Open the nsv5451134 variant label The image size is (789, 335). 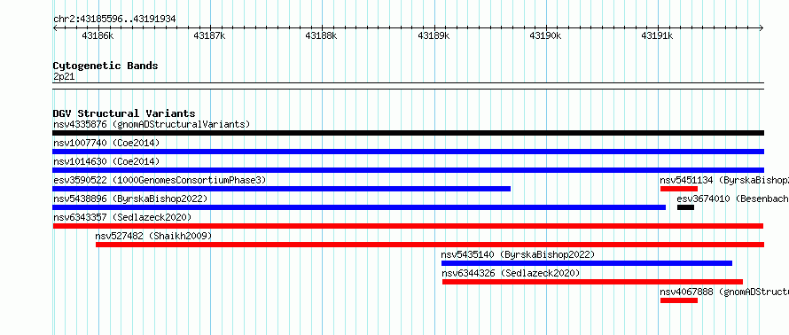[x=724, y=180]
